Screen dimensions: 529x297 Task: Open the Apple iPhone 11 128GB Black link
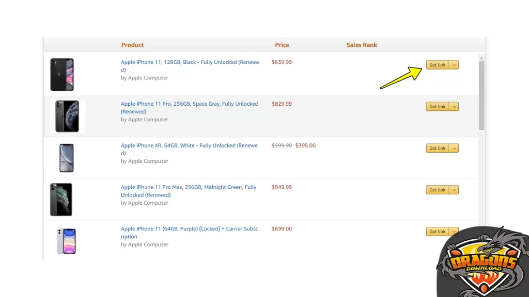pos(190,62)
